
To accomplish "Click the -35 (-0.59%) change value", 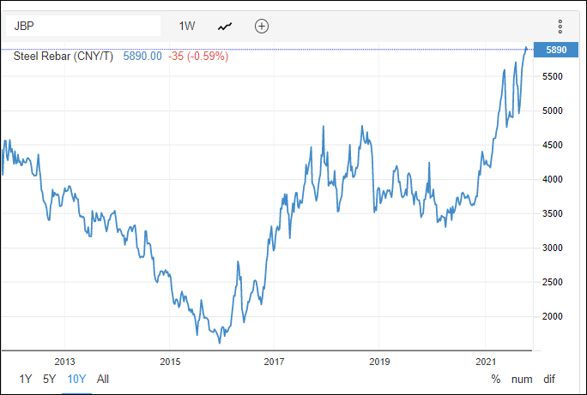I will coord(197,56).
